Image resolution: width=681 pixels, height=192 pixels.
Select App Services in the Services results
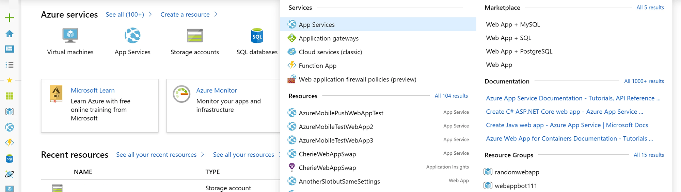click(x=378, y=24)
